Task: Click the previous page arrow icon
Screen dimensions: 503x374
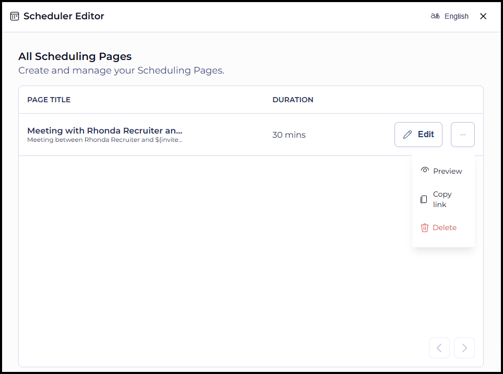Action: pos(439,348)
